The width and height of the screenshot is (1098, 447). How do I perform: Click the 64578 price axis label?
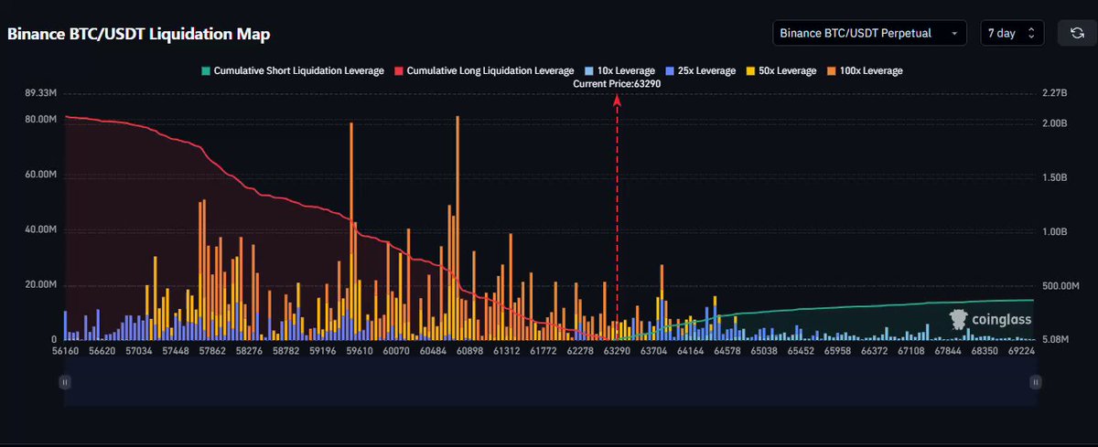tap(728, 350)
